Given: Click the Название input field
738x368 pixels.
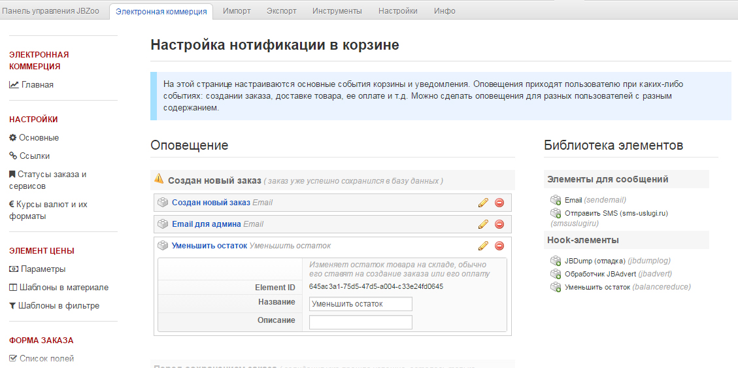Looking at the screenshot, I should (x=360, y=304).
